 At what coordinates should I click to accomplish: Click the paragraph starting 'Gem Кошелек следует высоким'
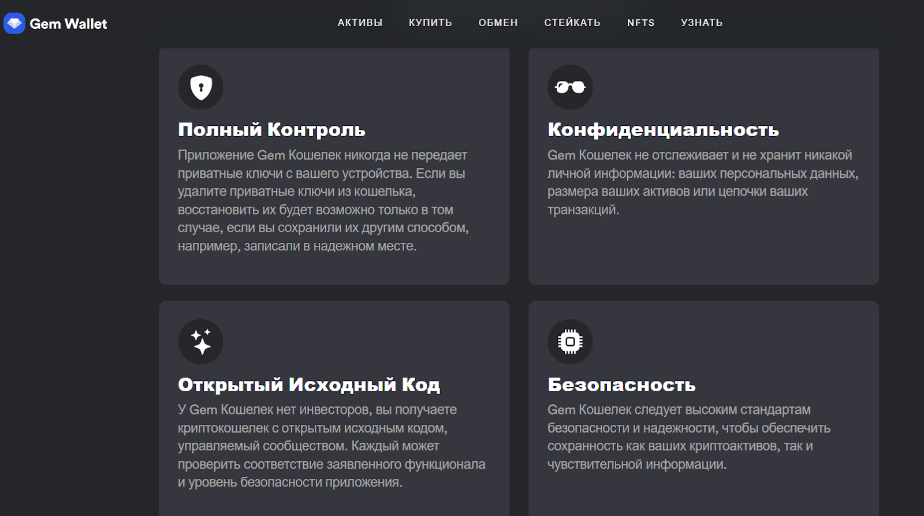(689, 437)
